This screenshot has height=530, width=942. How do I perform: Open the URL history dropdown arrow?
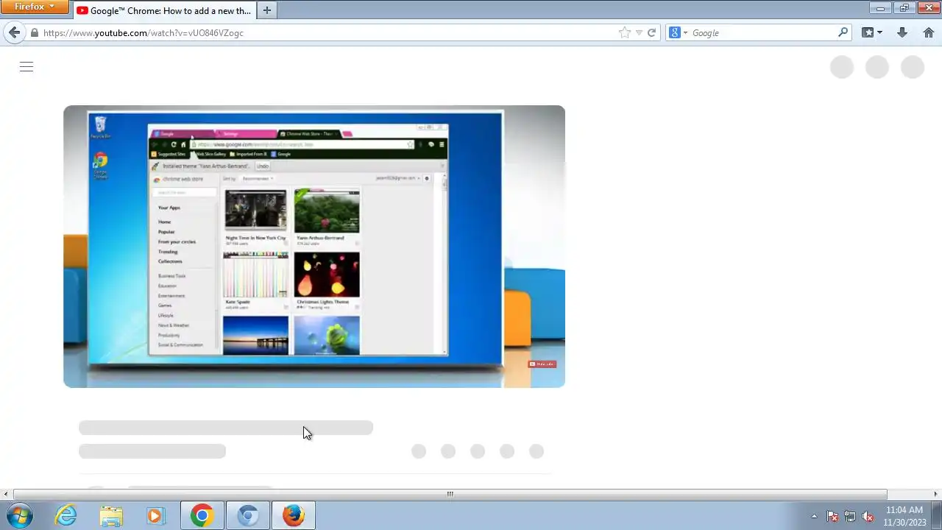pyautogui.click(x=639, y=32)
